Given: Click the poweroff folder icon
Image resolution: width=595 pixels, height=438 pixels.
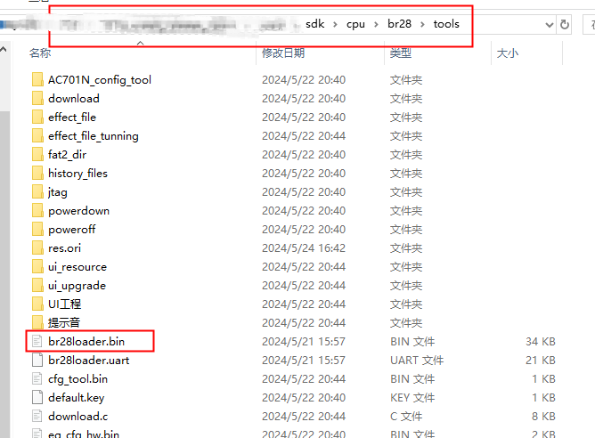Looking at the screenshot, I should 37,230.
